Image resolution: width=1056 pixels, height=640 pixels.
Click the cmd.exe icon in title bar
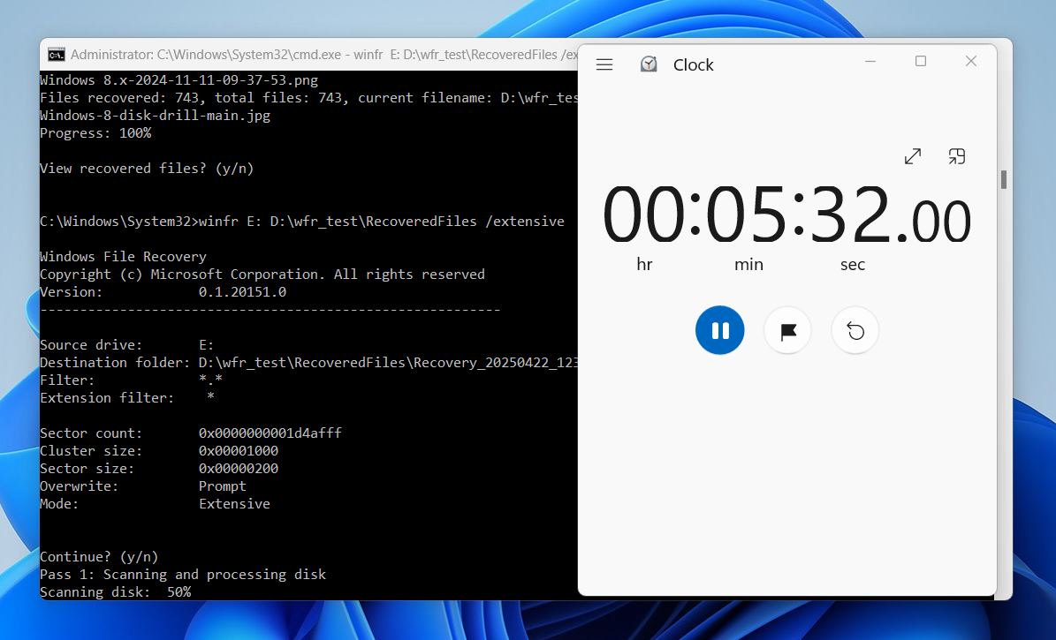tap(56, 55)
